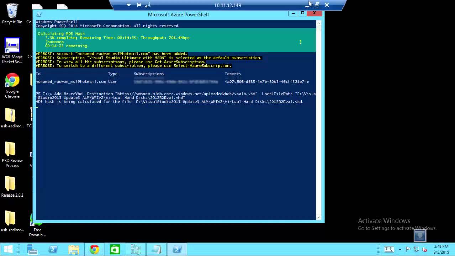This screenshot has width=455, height=256.
Task: Open the touch keyboard tray icon
Action: click(x=389, y=250)
